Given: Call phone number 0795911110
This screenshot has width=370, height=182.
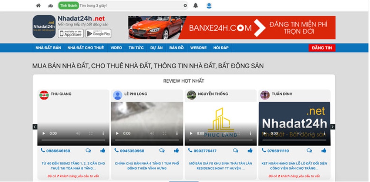Looking at the screenshot, I should tap(275, 151).
